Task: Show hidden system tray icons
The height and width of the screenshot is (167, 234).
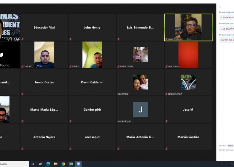Action: click(x=232, y=164)
